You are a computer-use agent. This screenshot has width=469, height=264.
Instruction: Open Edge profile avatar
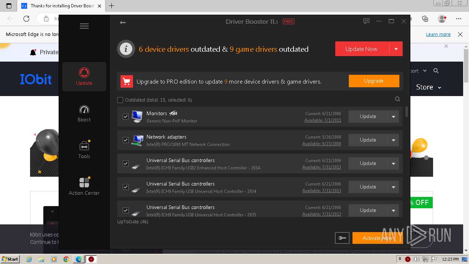pos(442,19)
